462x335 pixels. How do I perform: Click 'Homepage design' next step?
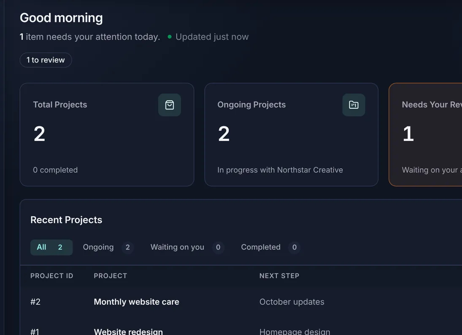click(294, 332)
